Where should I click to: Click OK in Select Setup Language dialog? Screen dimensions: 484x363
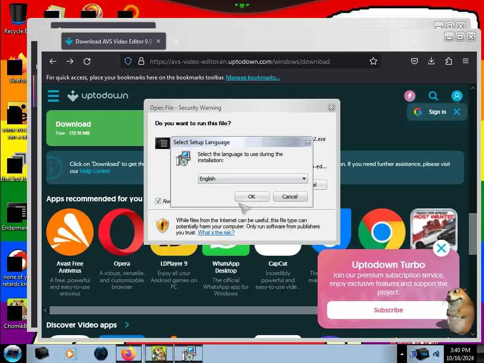tap(252, 197)
